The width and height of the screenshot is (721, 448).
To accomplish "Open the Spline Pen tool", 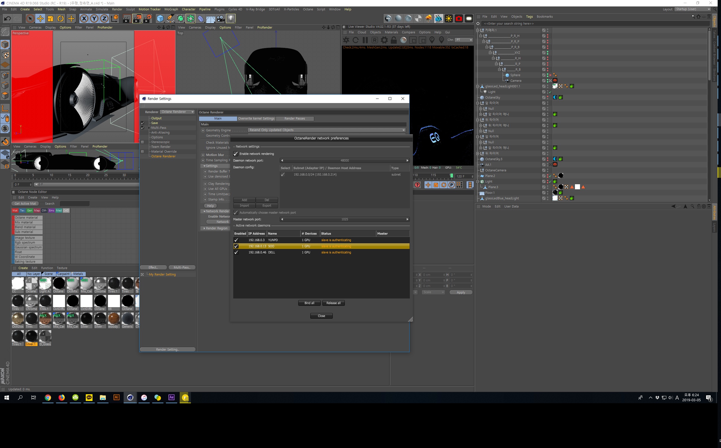I will (170, 19).
